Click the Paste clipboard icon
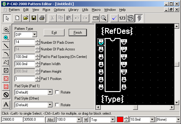 tap(69, 18)
